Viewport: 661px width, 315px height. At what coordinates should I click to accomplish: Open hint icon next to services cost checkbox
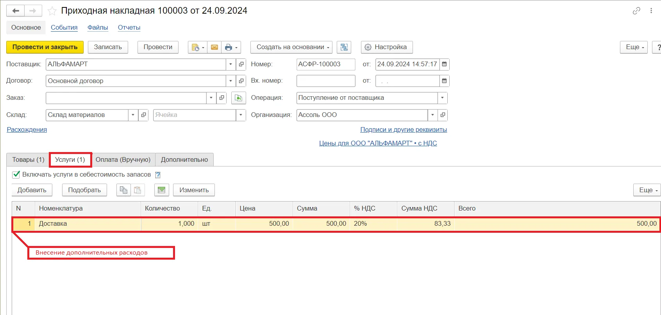(x=157, y=175)
